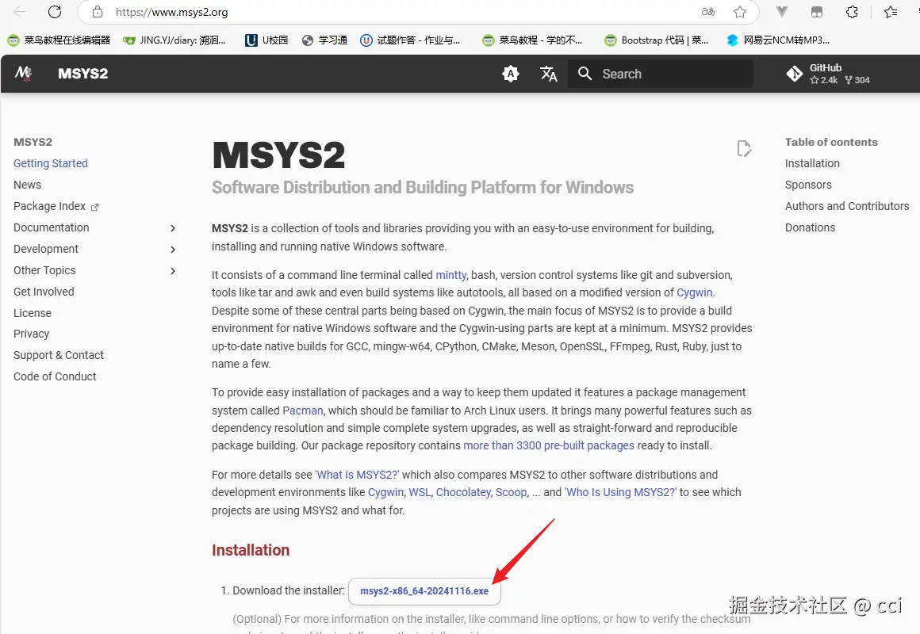Open the 网易云NCM转MP3 bookmark
Screen dimensions: 920x634
[x=778, y=40]
